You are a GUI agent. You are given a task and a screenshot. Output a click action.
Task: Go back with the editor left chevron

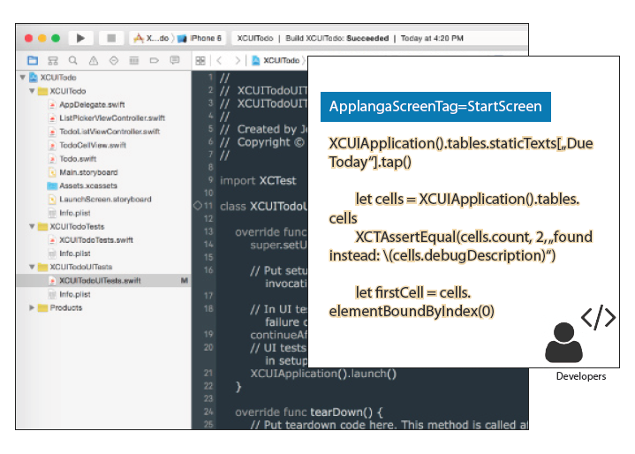click(x=219, y=61)
